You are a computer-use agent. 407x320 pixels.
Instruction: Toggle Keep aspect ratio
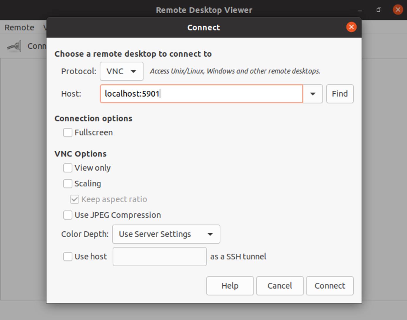pos(74,199)
